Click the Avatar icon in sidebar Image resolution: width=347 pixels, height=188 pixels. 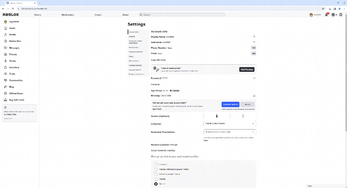click(x=5, y=61)
